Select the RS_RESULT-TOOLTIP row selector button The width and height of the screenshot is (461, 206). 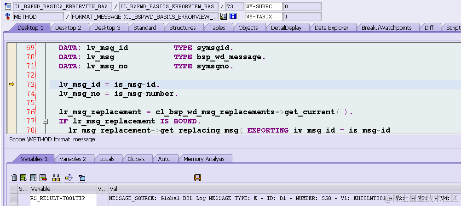(13, 198)
